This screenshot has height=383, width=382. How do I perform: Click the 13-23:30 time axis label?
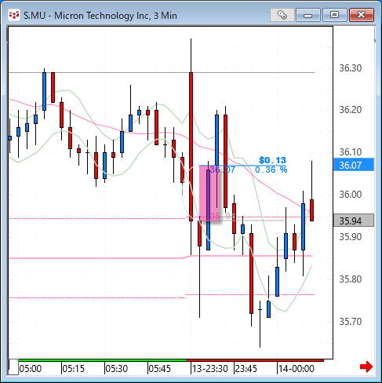tap(210, 369)
